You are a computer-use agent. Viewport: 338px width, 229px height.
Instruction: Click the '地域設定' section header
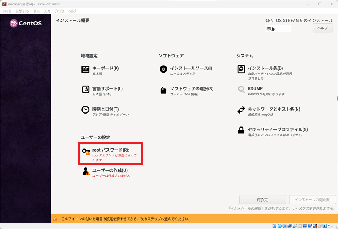89,56
